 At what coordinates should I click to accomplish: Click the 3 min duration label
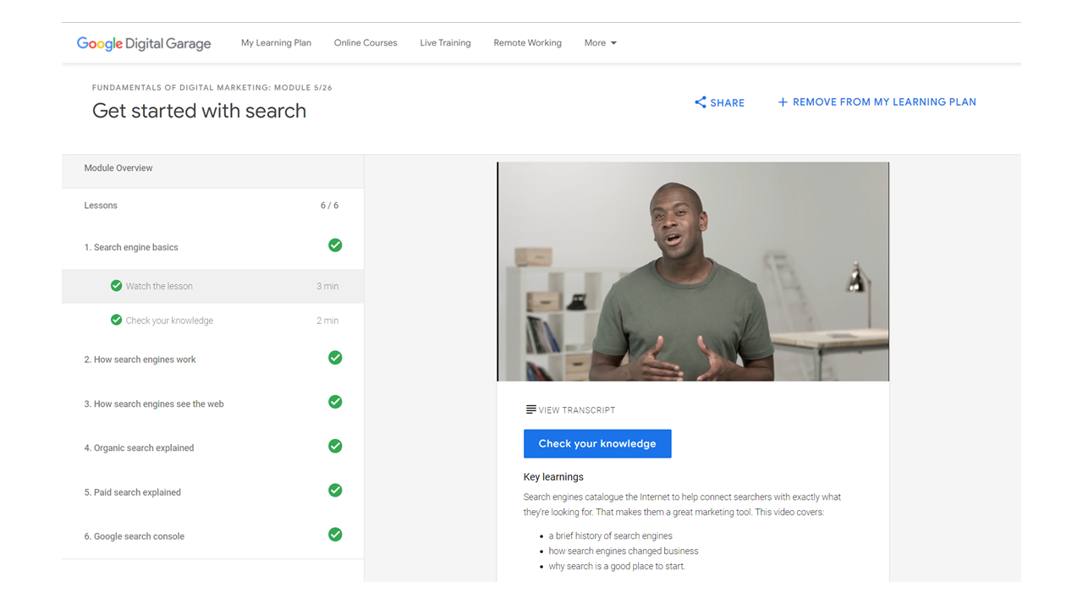(x=327, y=287)
